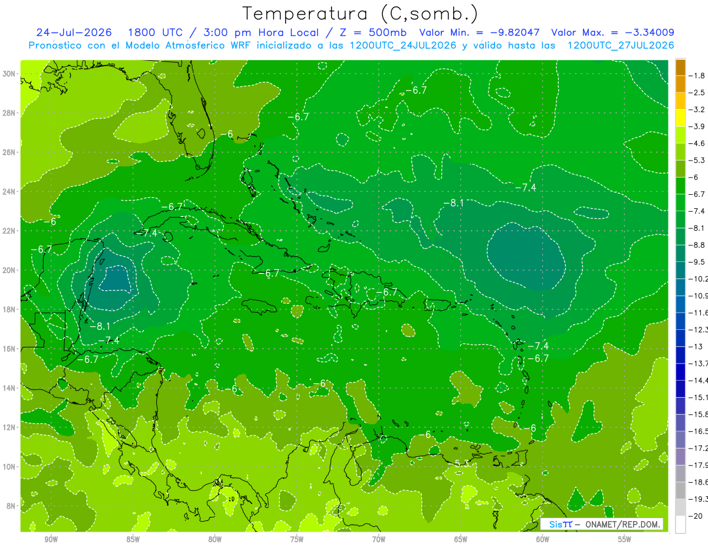Click the latitude axis label '8N'

coord(11,506)
